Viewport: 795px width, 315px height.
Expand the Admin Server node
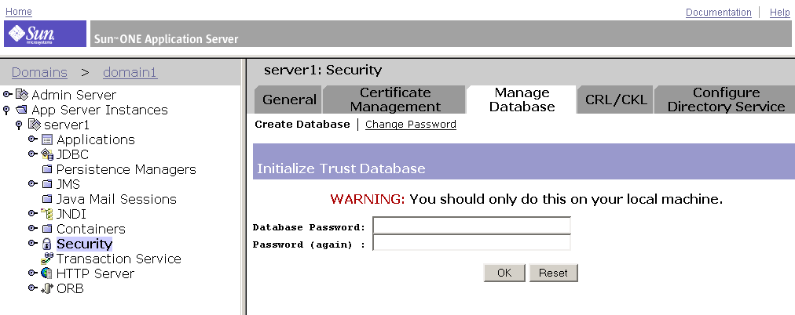click(8, 94)
